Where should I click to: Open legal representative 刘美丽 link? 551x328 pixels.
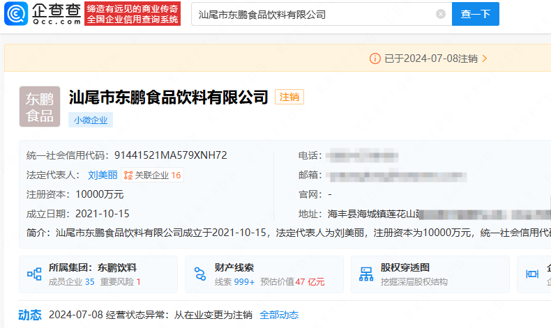pos(103,175)
